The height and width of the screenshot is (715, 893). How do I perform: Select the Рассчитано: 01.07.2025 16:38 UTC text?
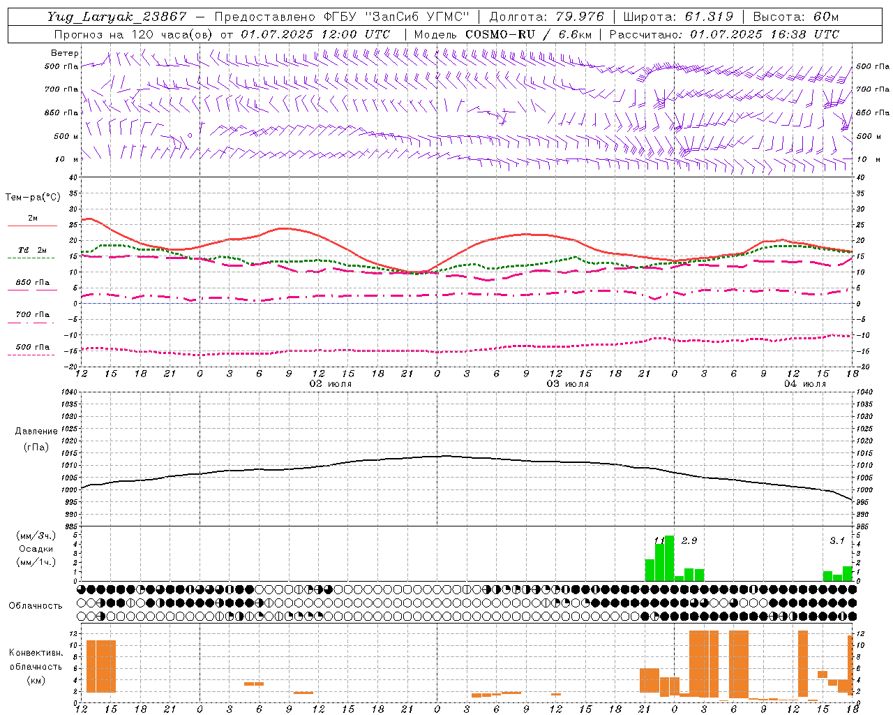click(x=725, y=34)
